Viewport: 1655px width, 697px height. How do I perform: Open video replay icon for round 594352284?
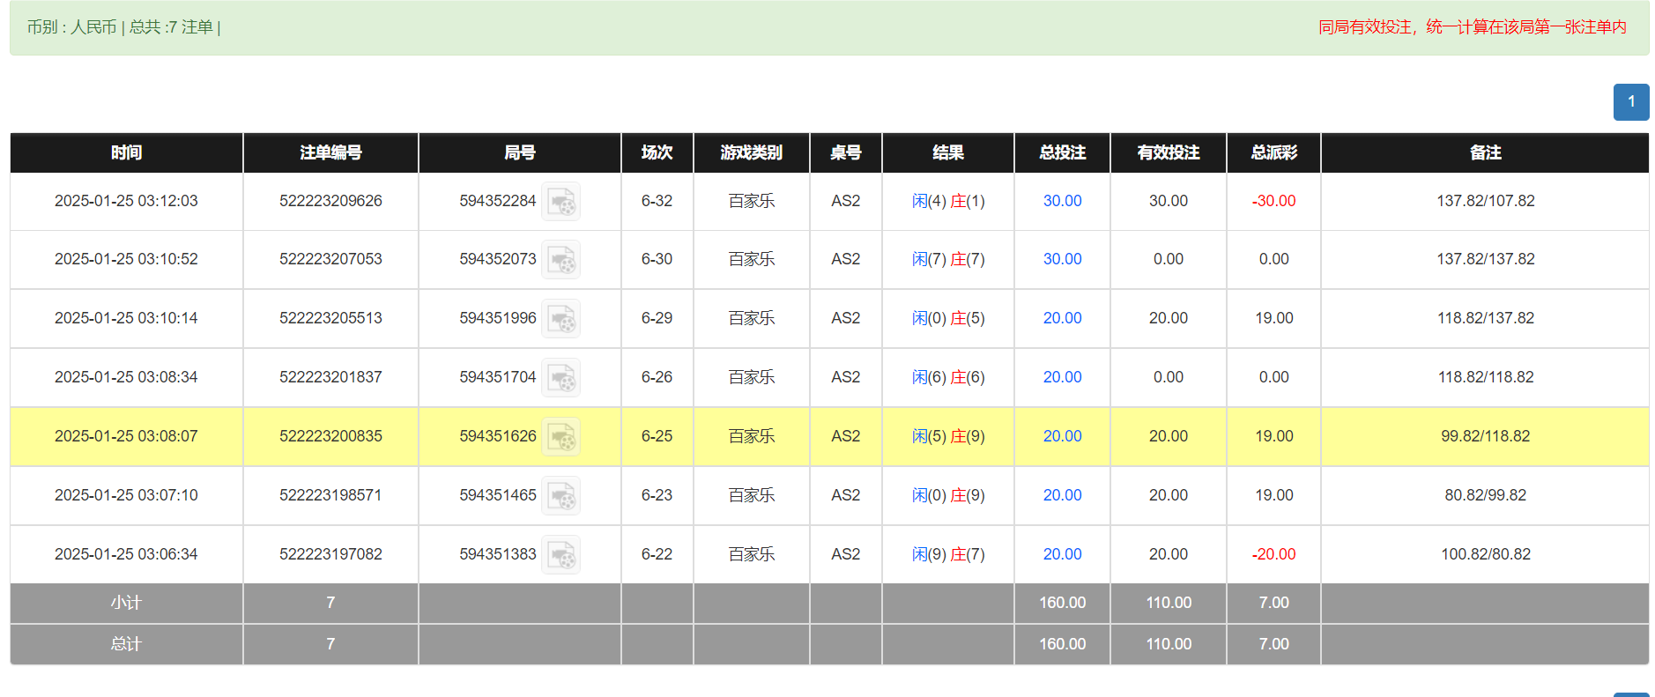560,202
